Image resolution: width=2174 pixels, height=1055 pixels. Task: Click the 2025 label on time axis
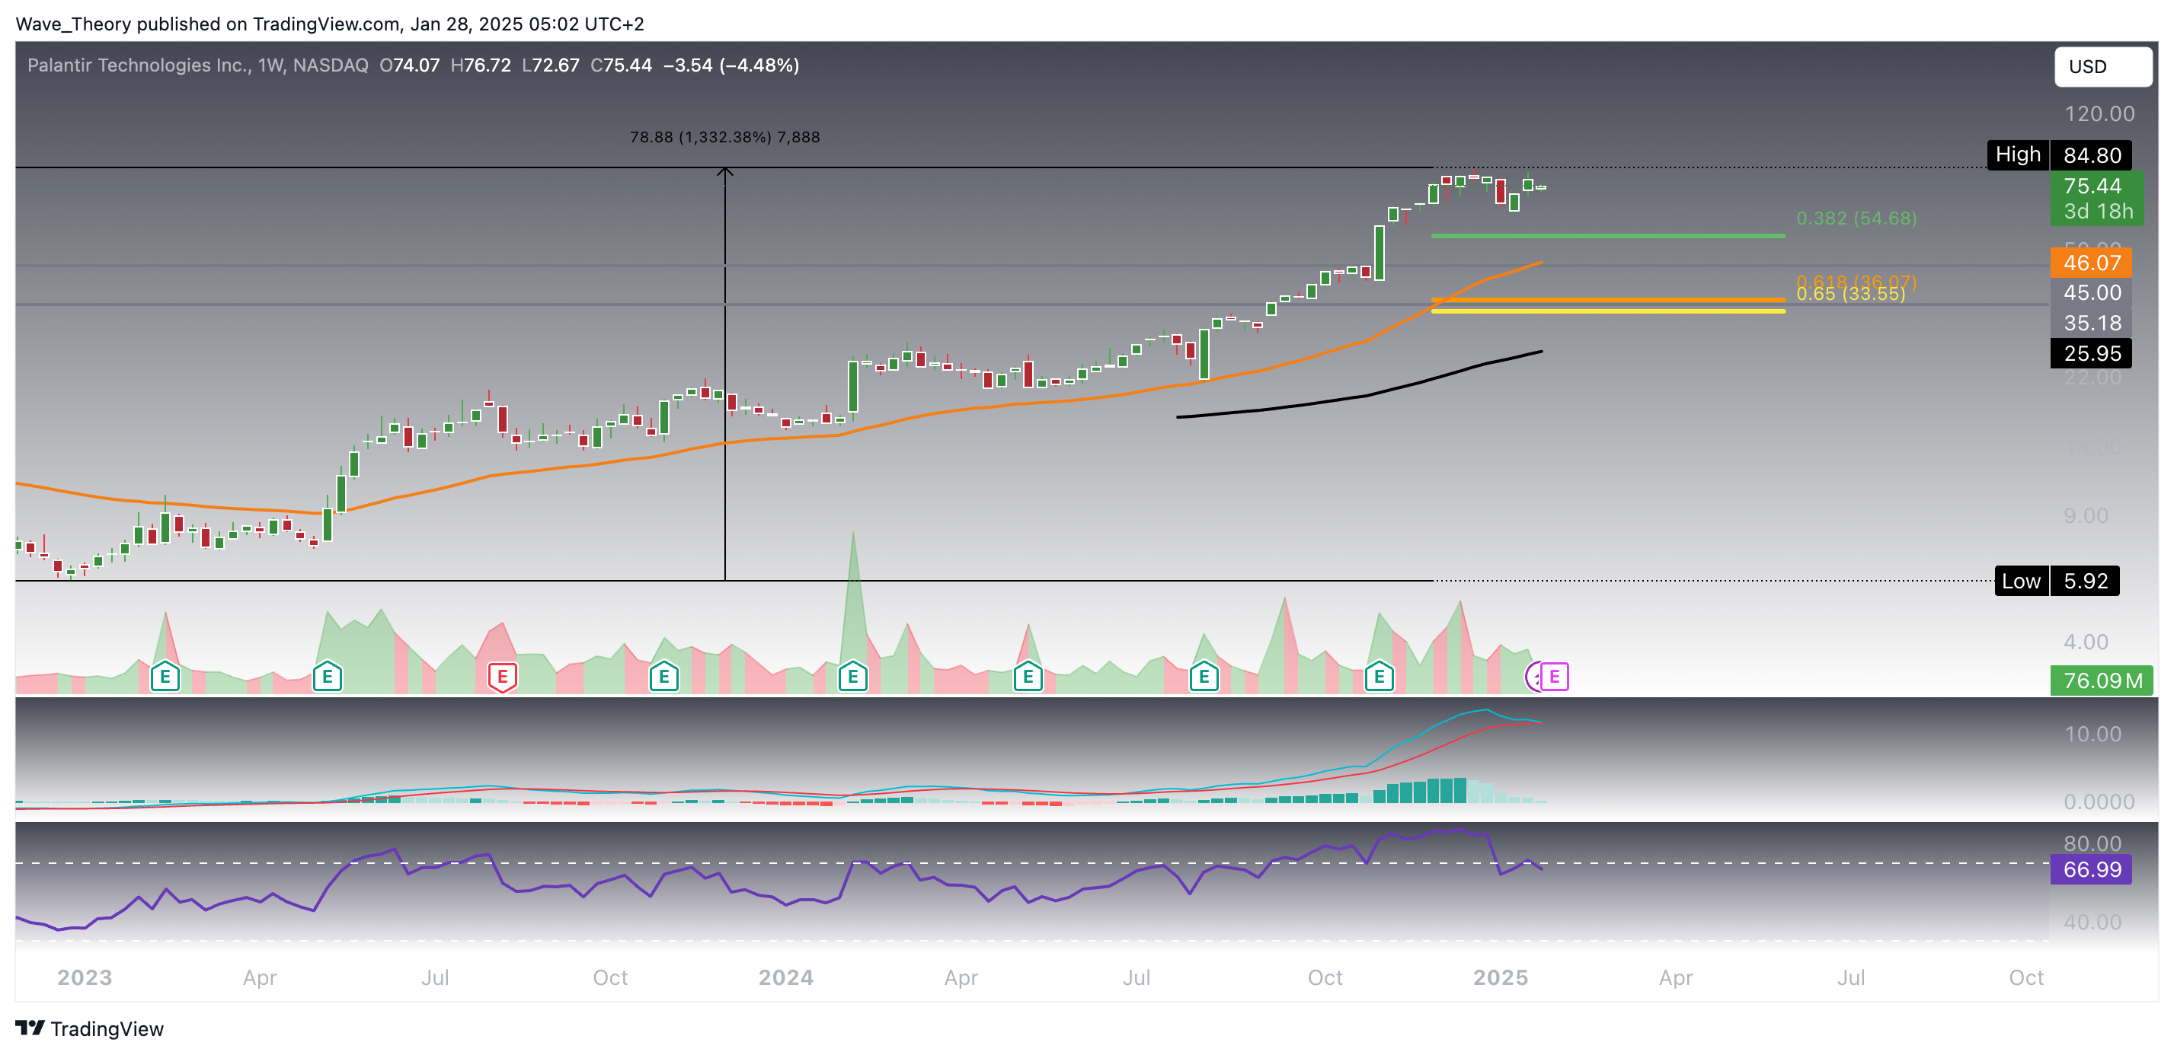pyautogui.click(x=1500, y=977)
